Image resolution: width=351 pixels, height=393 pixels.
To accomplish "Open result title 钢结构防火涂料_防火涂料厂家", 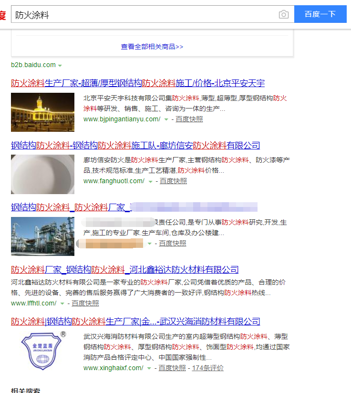I will [x=71, y=207].
